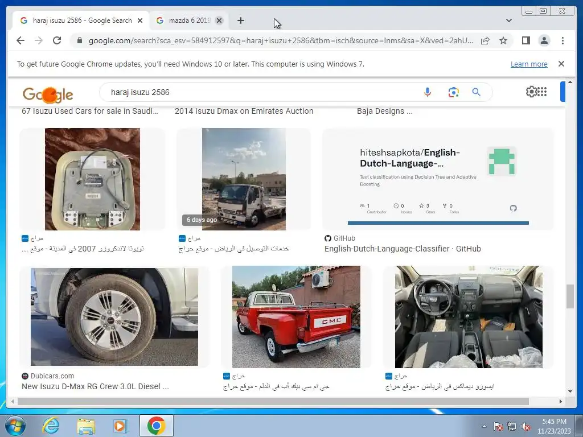The image size is (583, 437).
Task: Switch to the mazda 6 2019 tab
Action: coord(189,20)
